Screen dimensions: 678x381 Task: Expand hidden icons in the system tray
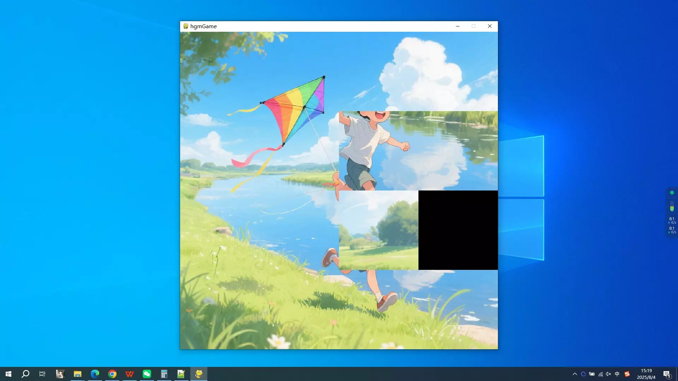(575, 374)
